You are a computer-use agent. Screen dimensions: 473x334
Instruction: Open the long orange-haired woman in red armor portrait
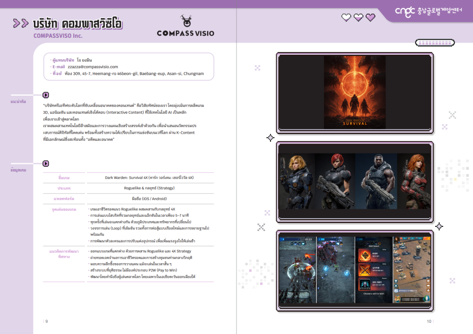[414, 181]
